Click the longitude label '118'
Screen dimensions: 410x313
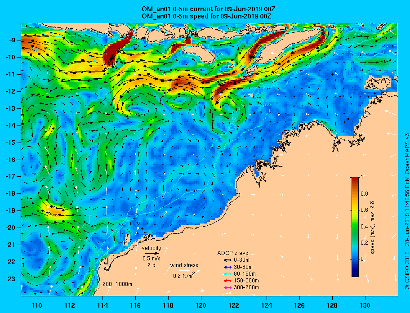[169, 305]
